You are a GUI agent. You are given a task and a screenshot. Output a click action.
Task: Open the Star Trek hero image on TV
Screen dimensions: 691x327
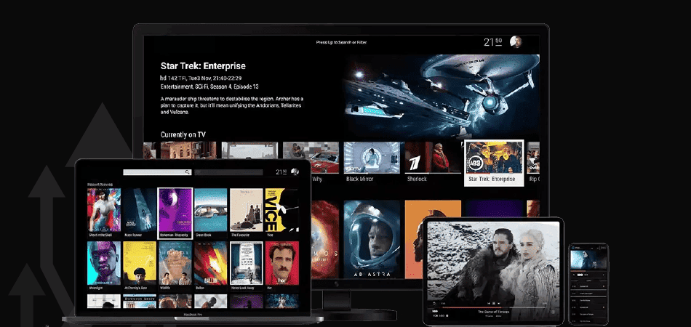442,96
